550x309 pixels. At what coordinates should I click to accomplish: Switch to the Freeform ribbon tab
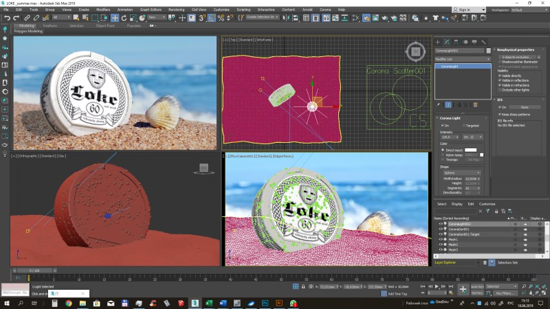click(x=50, y=25)
